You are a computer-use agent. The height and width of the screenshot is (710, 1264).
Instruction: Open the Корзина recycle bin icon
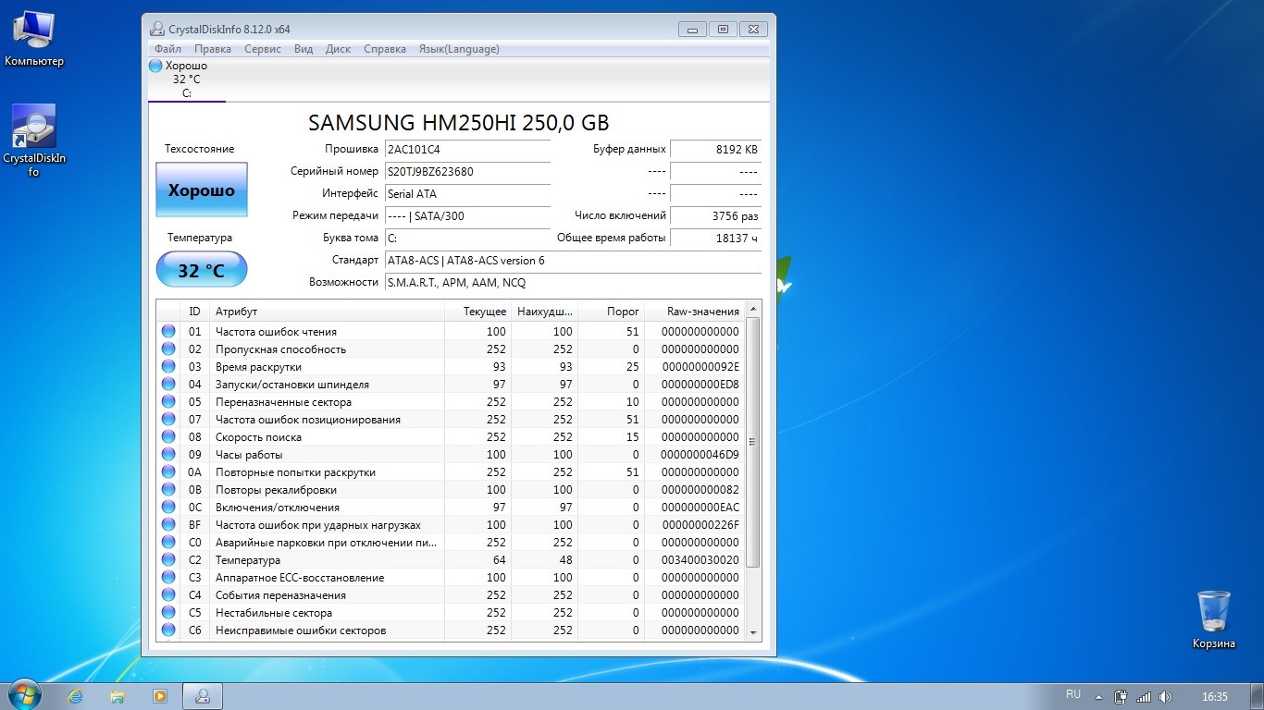[1213, 618]
